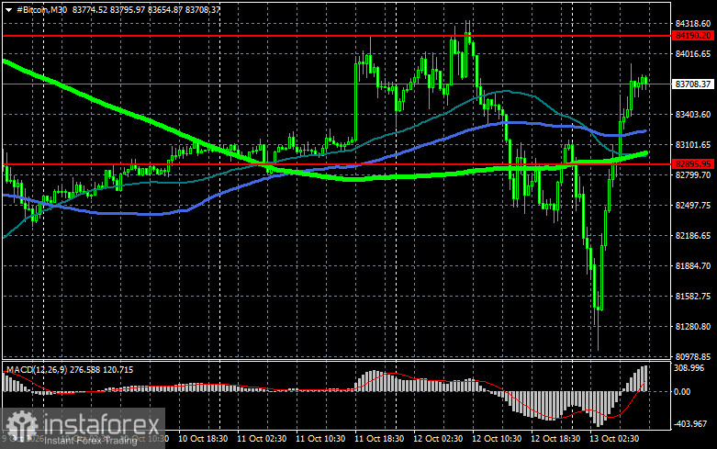Viewport: 717px width, 449px height.
Task: Click the MACD scale value 308.996
Action: pos(689,368)
